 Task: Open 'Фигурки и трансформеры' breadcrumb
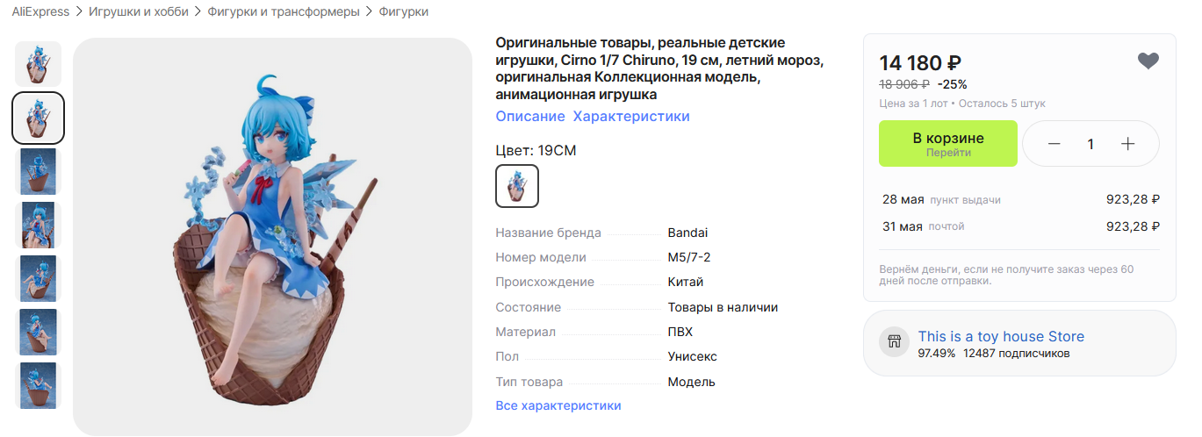pyautogui.click(x=284, y=12)
